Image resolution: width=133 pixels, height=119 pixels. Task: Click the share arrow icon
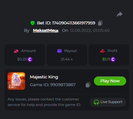click(x=120, y=14)
